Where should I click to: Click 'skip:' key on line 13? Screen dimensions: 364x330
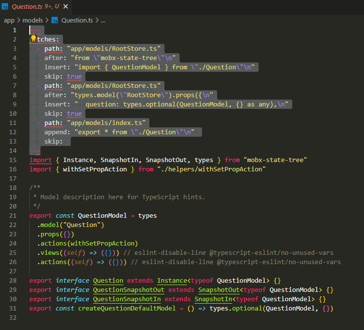pos(54,142)
